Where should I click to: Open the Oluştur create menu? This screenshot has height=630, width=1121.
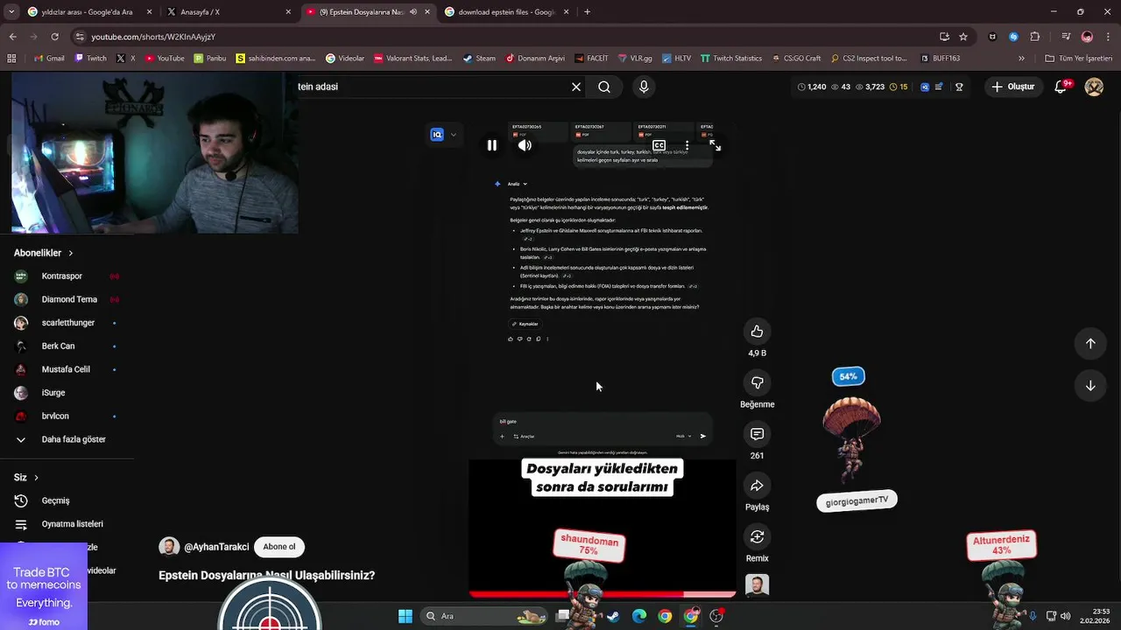coord(1012,87)
